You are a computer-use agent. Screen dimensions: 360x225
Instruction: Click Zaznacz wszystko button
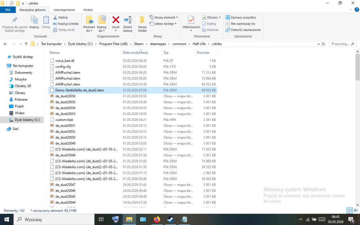click(x=240, y=17)
